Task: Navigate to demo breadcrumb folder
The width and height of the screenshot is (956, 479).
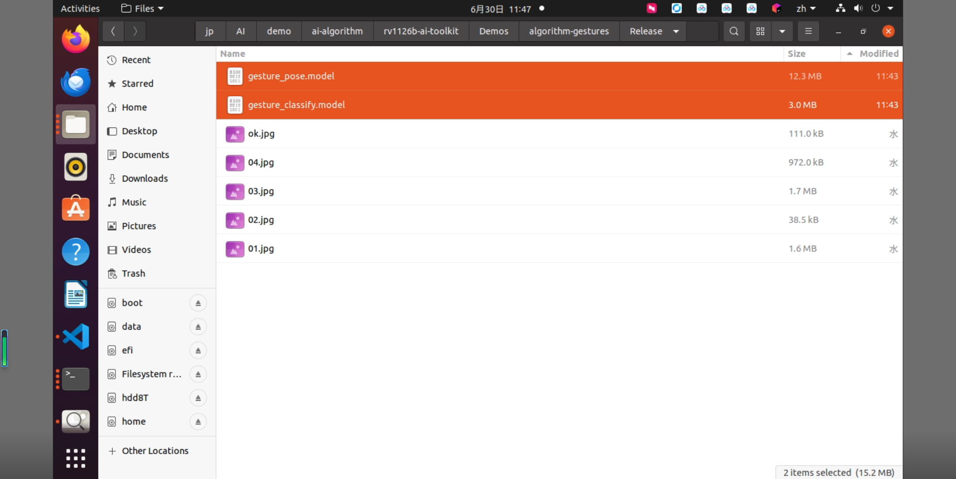Action: point(279,31)
